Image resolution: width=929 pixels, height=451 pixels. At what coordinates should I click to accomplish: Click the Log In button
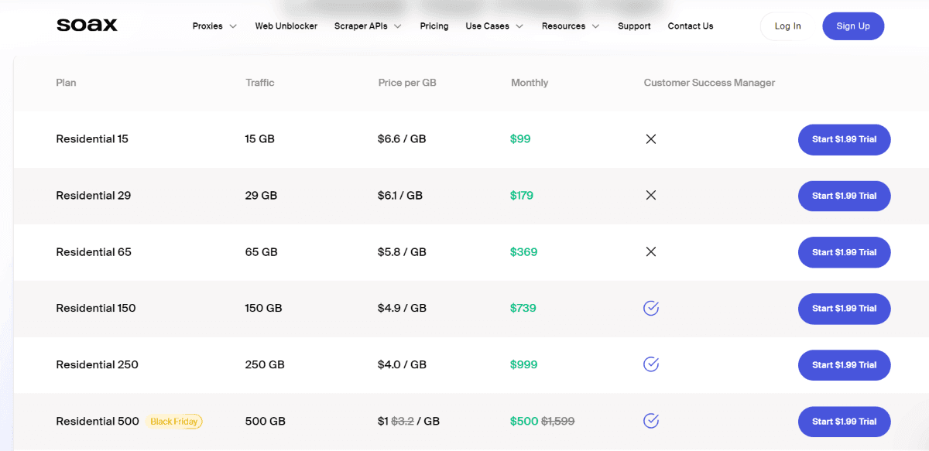[787, 26]
